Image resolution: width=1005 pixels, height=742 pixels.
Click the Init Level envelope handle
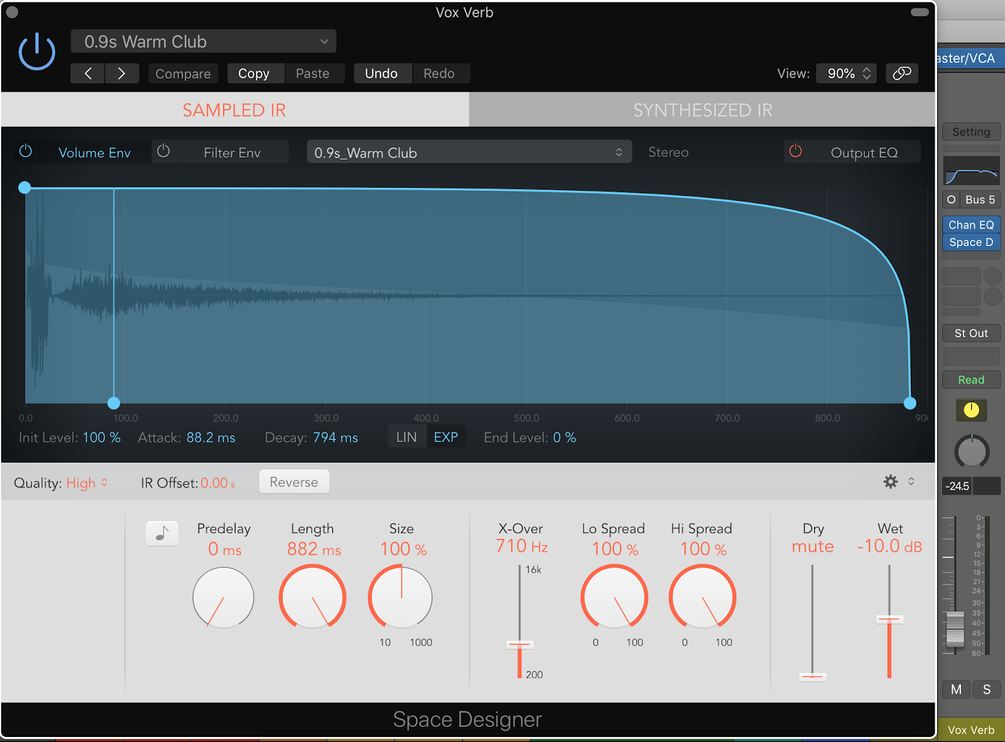pyautogui.click(x=24, y=188)
